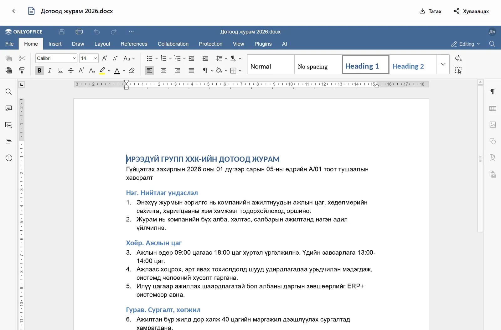
Task: Open table settings in right sidebar
Action: tap(493, 108)
